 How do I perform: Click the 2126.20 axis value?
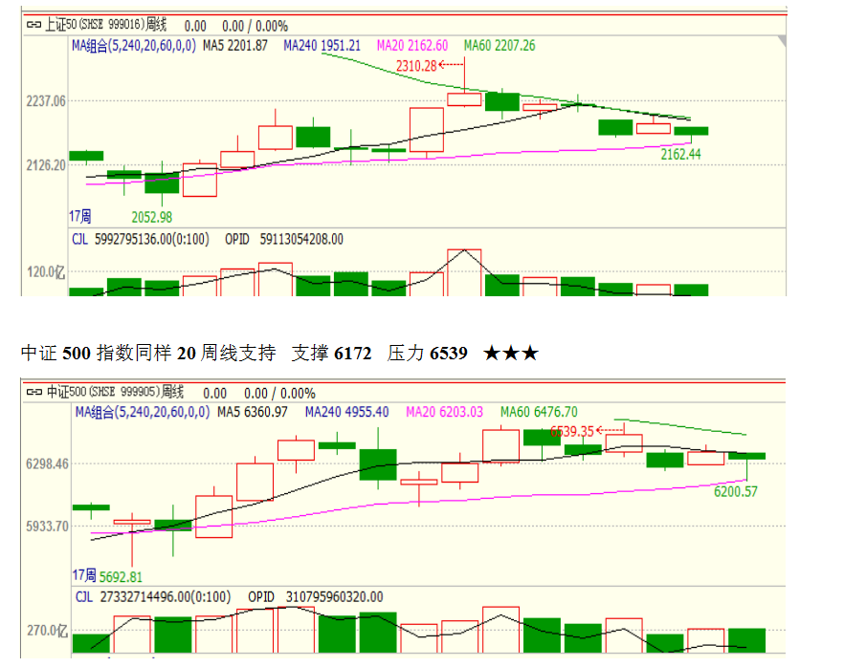click(46, 165)
